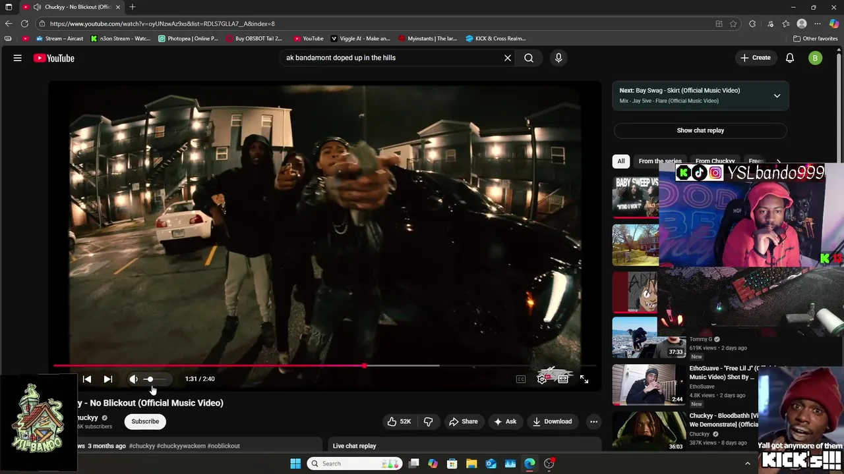
Task: Open the Create menu
Action: [x=756, y=58]
